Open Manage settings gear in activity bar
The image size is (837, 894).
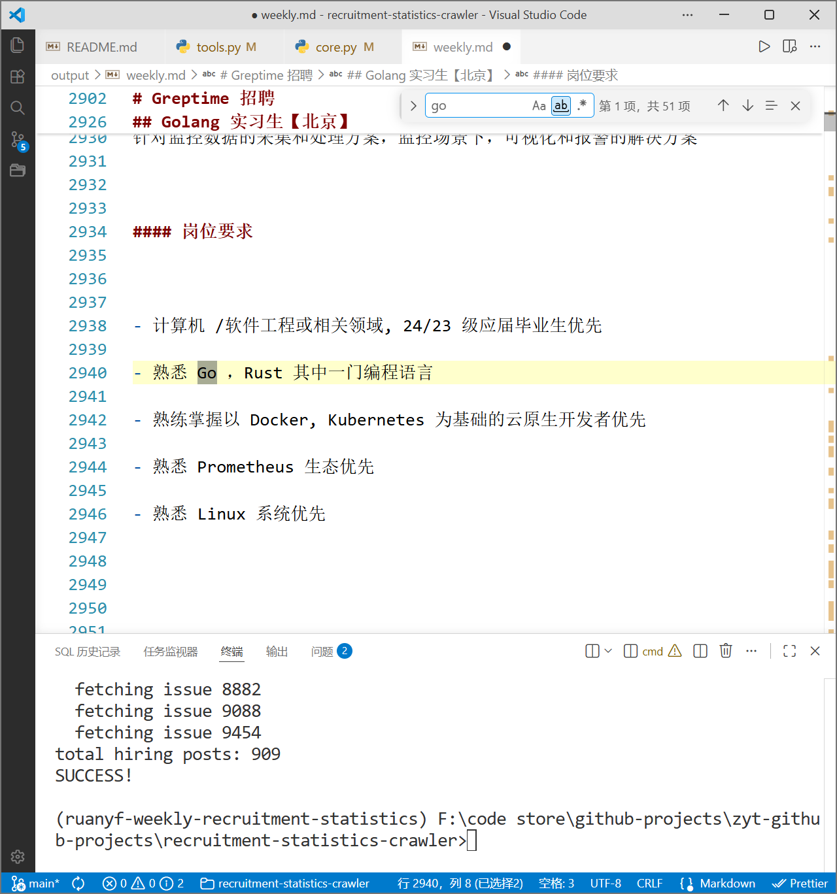(18, 857)
